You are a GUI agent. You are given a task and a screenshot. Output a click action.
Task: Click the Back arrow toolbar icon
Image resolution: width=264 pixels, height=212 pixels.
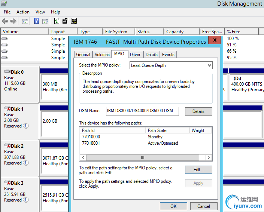pos(5,21)
